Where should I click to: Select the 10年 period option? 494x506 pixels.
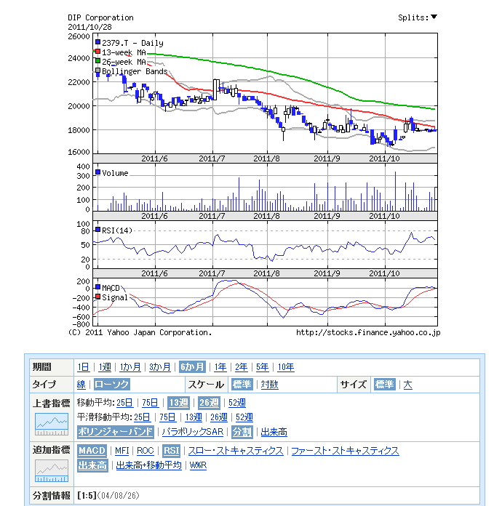(285, 367)
